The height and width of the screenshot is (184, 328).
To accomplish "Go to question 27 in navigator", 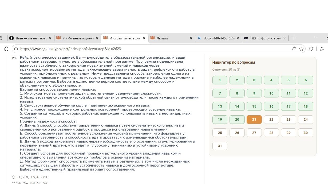I will coord(254,133).
